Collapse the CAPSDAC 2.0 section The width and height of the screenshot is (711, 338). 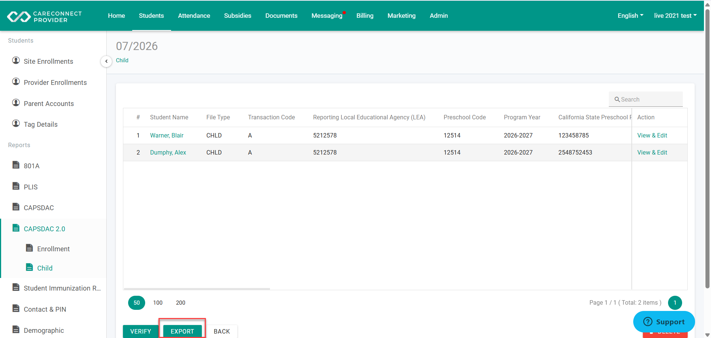point(44,229)
